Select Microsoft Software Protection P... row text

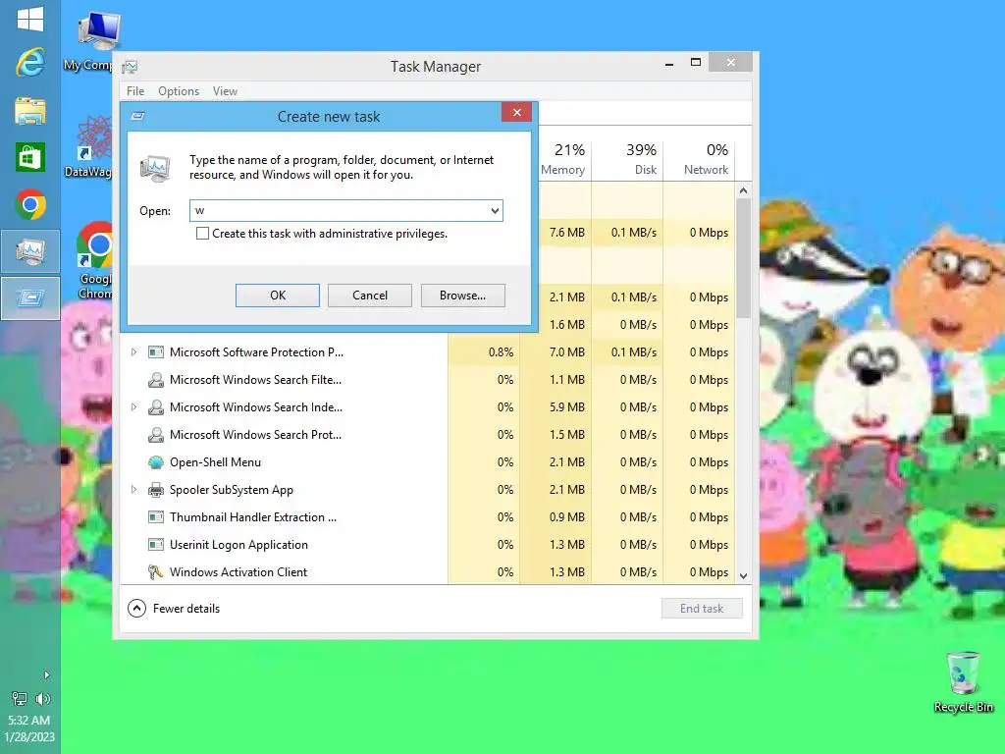(256, 352)
